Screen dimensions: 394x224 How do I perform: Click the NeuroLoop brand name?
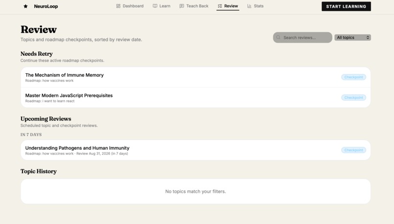tap(46, 6)
